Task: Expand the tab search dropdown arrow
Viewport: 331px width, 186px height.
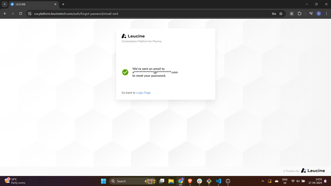Action: pos(4,4)
